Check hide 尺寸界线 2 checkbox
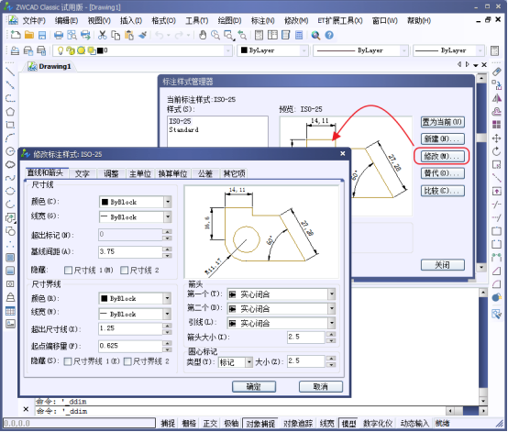 coord(127,361)
